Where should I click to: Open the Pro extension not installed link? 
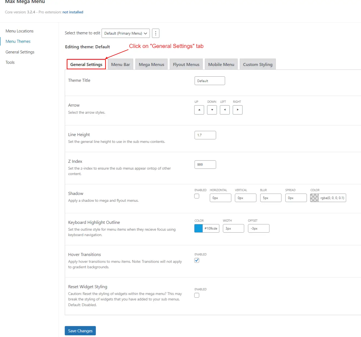tap(73, 12)
